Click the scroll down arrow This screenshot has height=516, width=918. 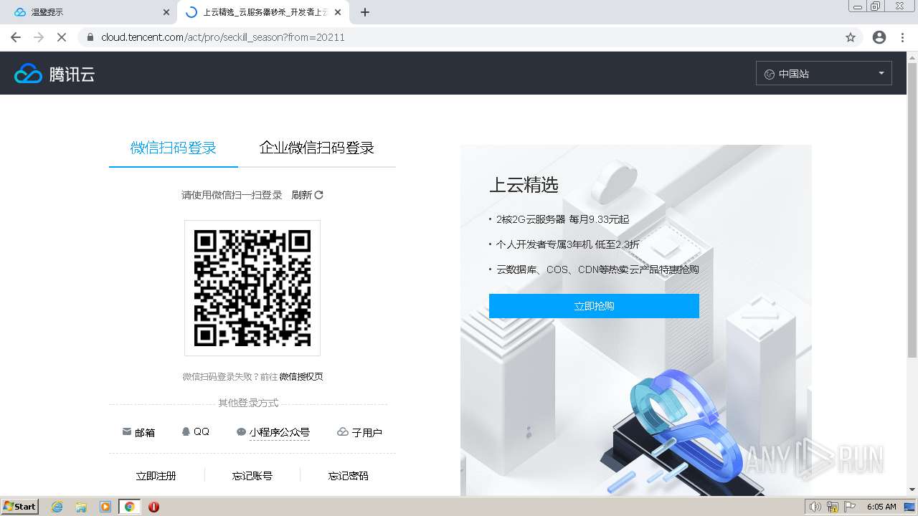pos(912,489)
